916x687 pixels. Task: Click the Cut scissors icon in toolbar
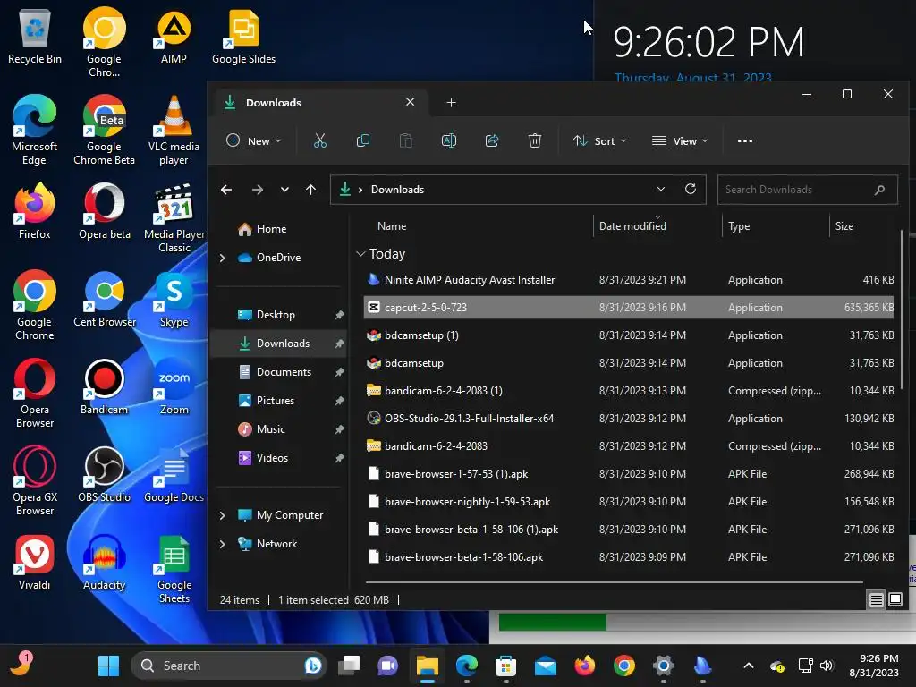coord(319,140)
